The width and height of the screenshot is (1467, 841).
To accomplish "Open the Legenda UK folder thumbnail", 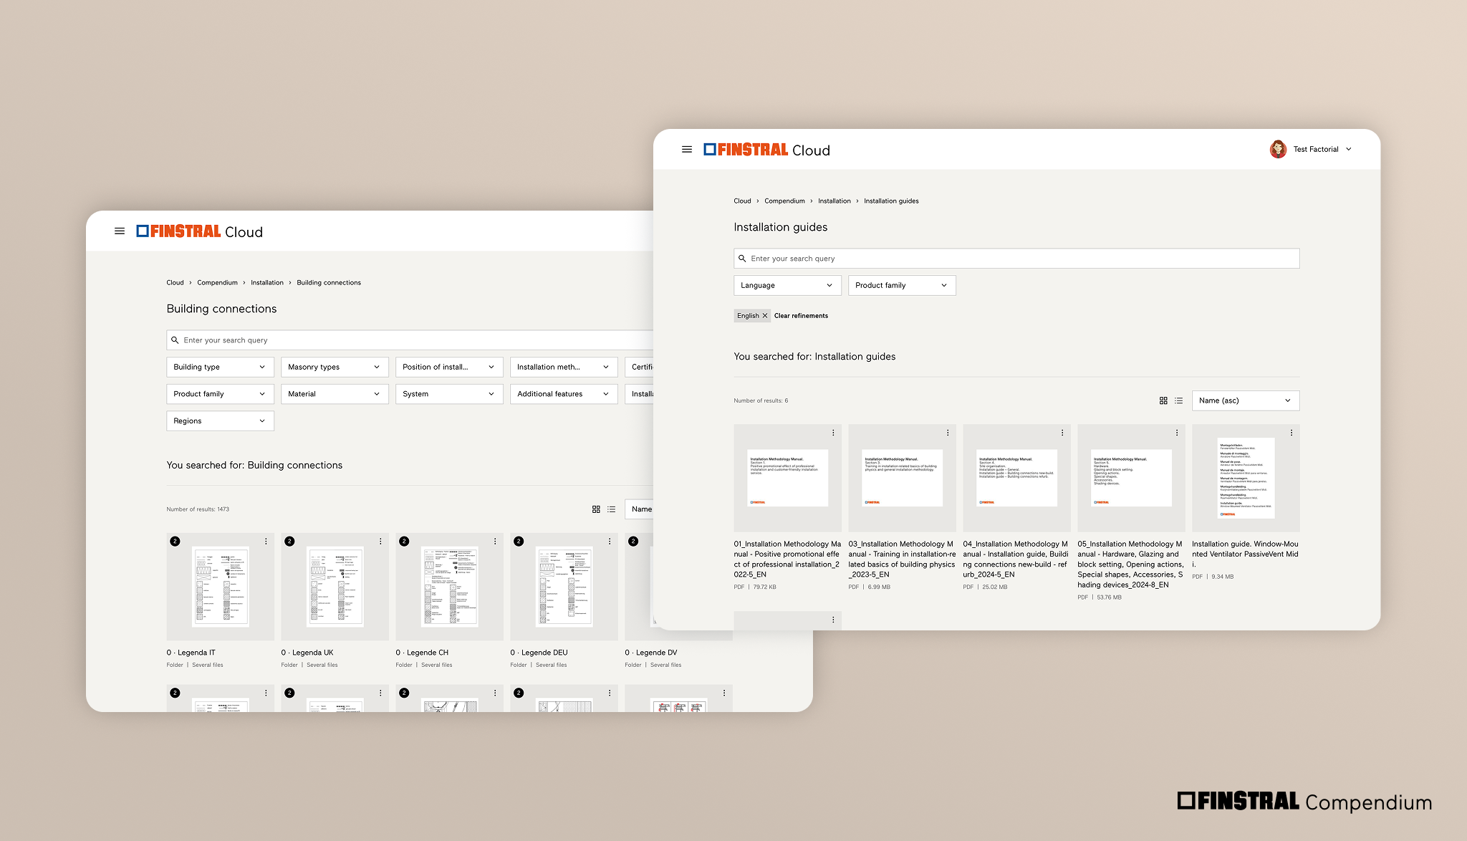I will click(x=335, y=587).
